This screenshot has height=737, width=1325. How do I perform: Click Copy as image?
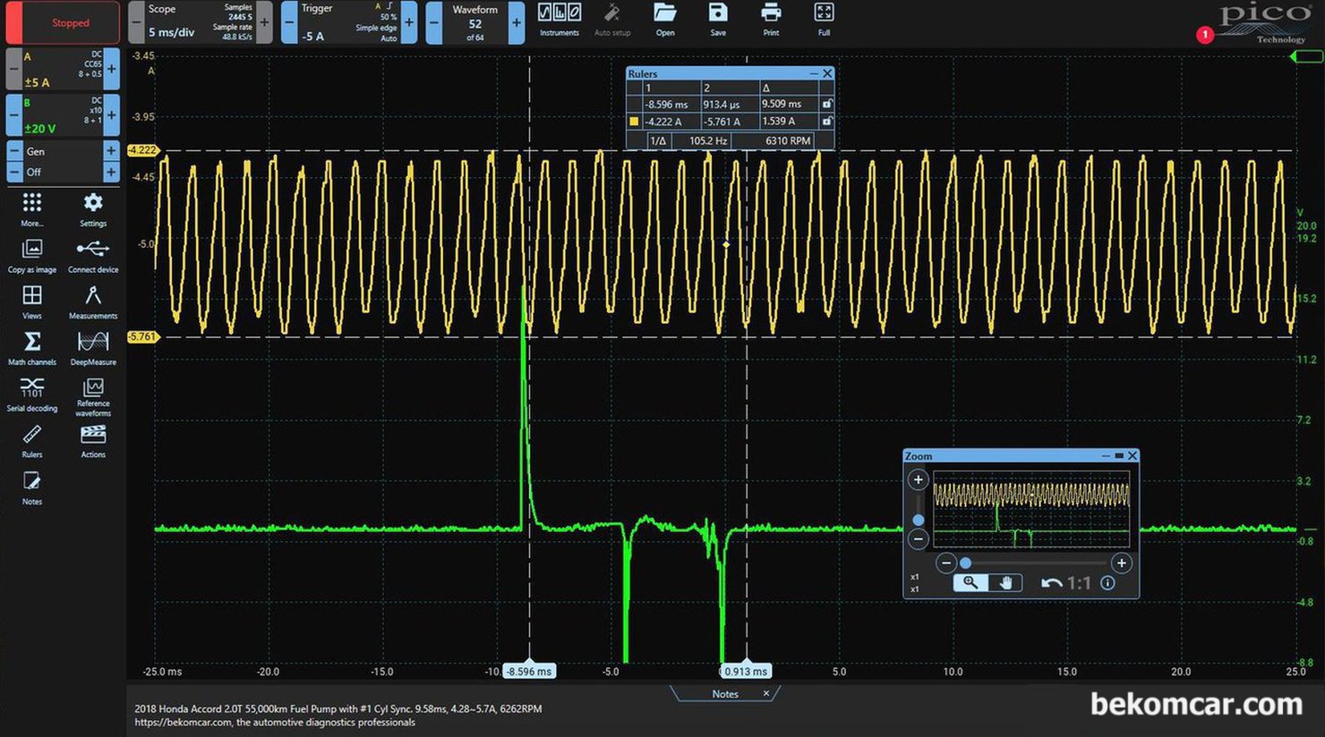click(32, 256)
